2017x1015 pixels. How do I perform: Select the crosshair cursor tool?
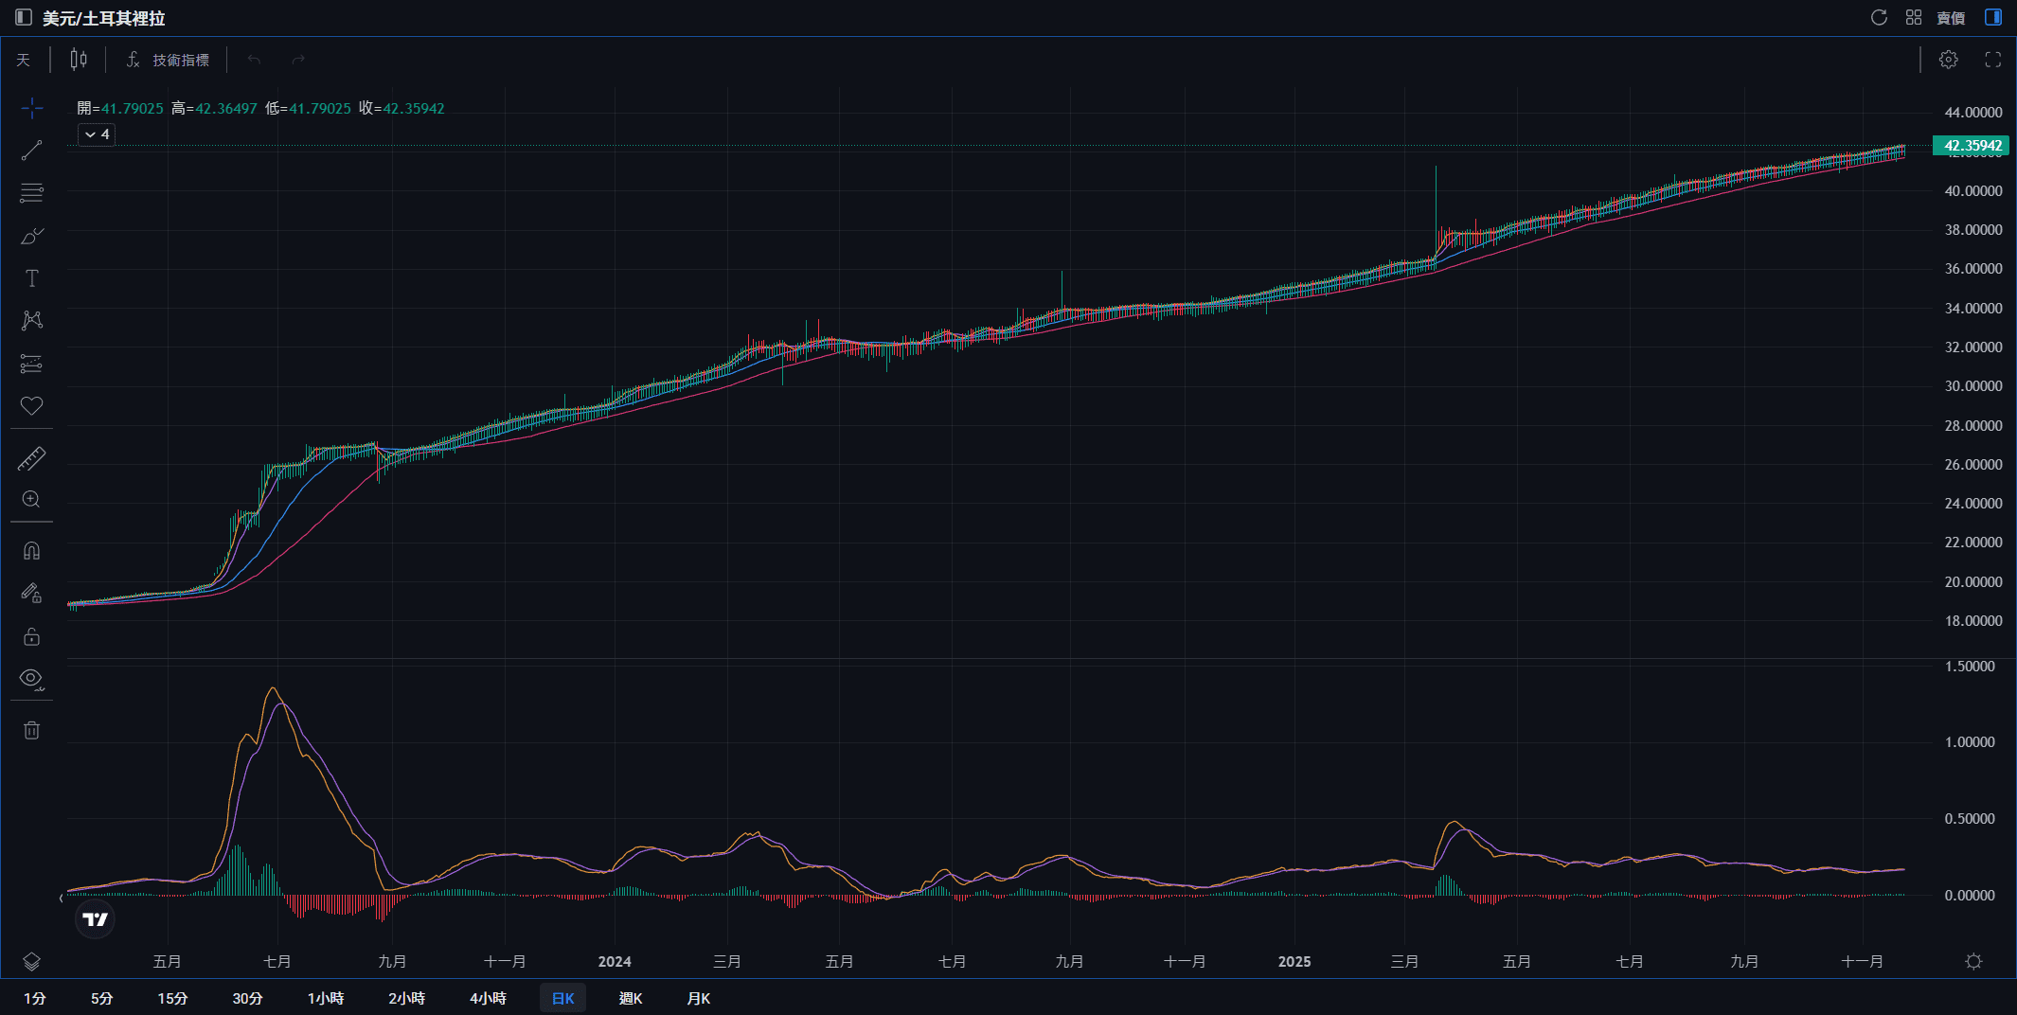pos(31,109)
